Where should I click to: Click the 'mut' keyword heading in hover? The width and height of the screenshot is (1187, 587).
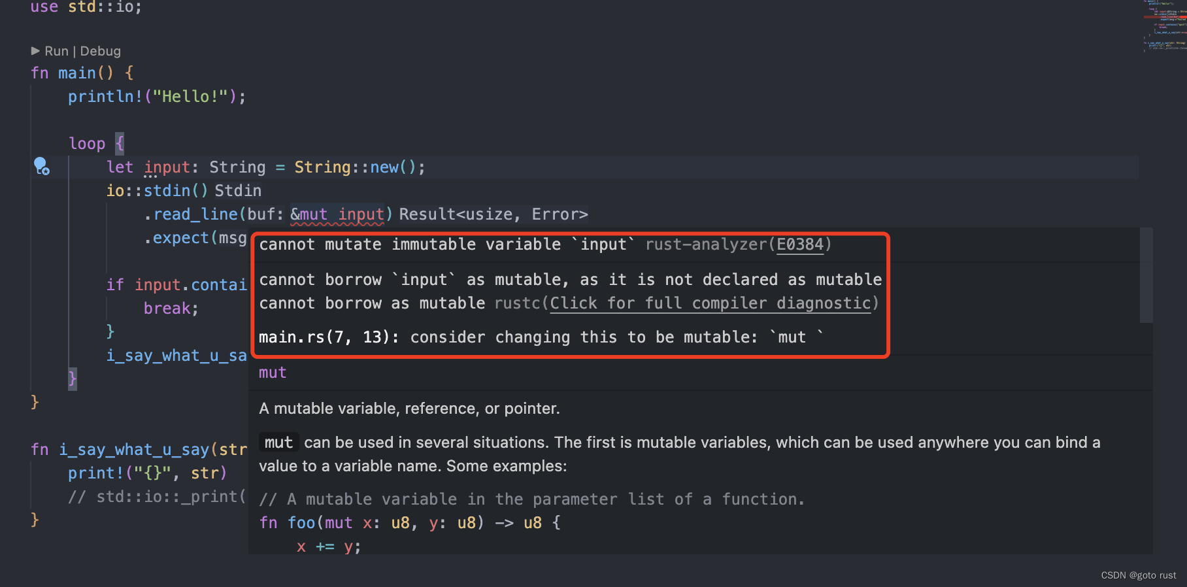273,373
